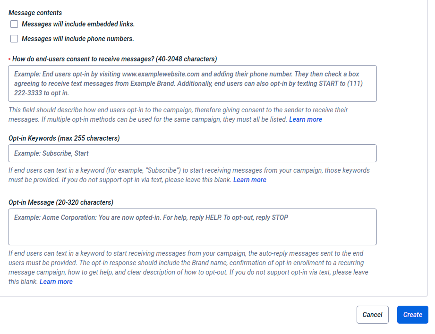Follow Learn more link under Opt-in Keywords
The height and width of the screenshot is (334, 435).
coord(249,180)
